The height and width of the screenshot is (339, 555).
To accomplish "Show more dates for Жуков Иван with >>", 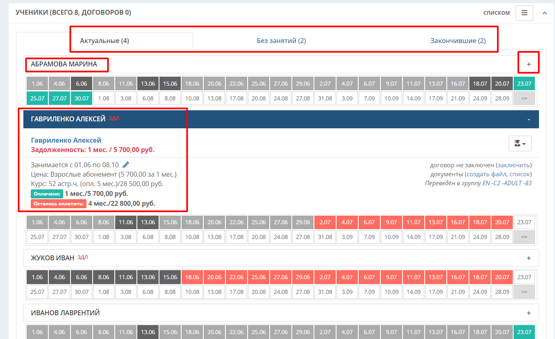I will (x=524, y=292).
